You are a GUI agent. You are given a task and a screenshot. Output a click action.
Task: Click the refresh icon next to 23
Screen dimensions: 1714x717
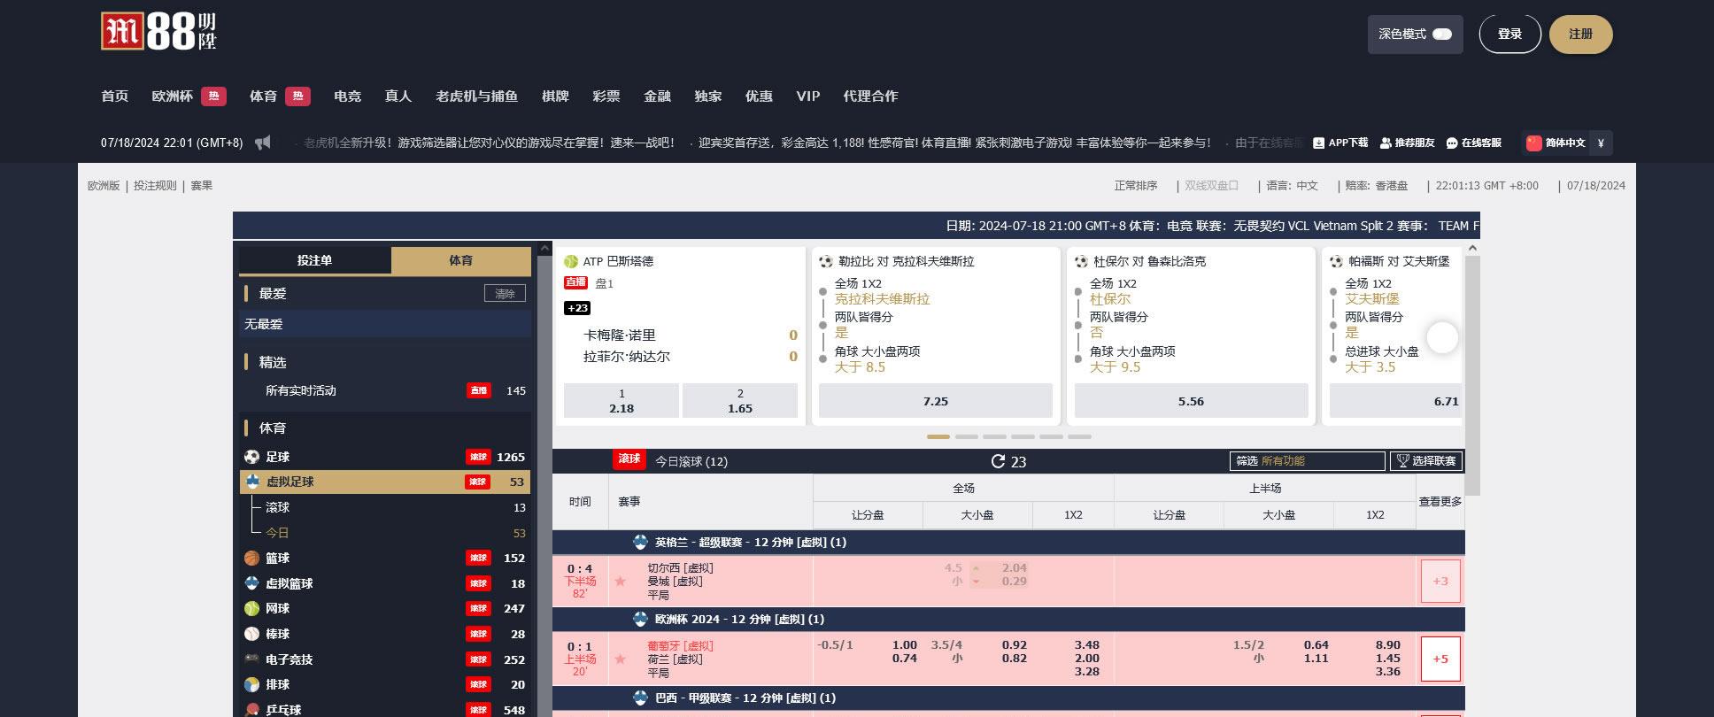998,461
